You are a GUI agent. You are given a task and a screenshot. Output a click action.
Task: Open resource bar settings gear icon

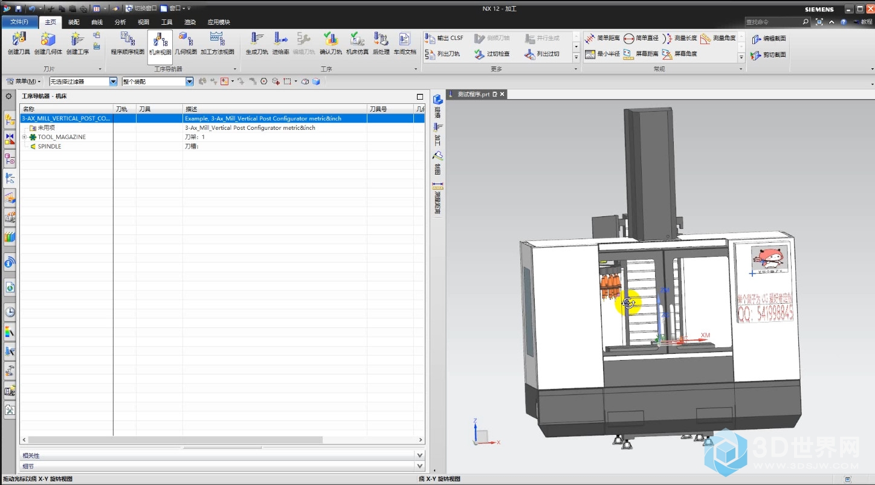click(x=8, y=97)
